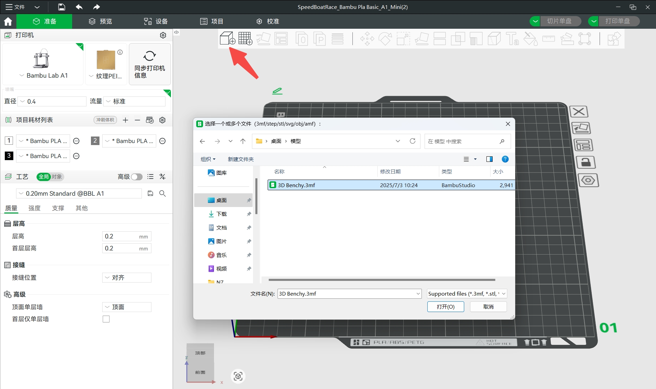
Task: Open the 接缝位置 对齐 dropdown
Action: 127,278
